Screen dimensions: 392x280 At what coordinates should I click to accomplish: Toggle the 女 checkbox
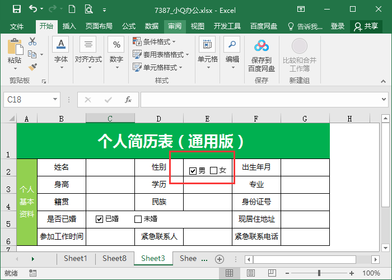(x=214, y=171)
